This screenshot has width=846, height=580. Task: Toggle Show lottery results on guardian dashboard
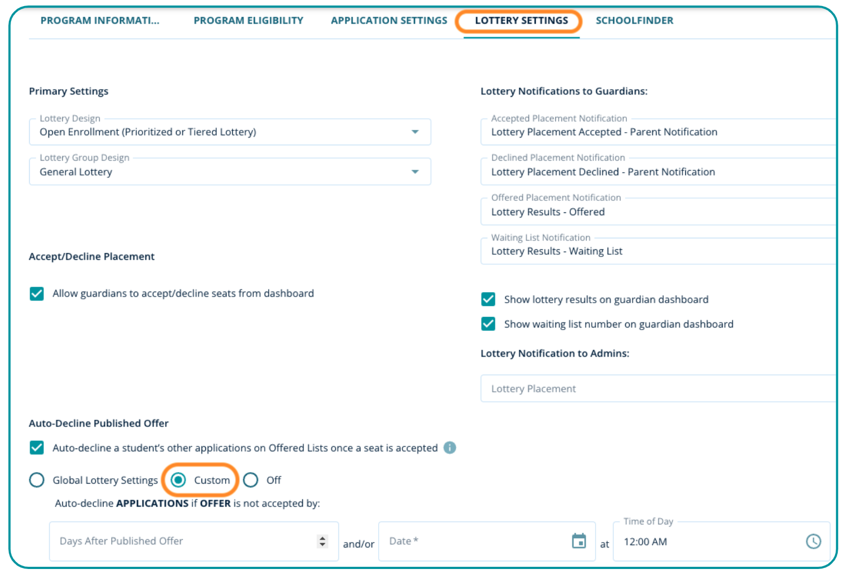(x=488, y=299)
